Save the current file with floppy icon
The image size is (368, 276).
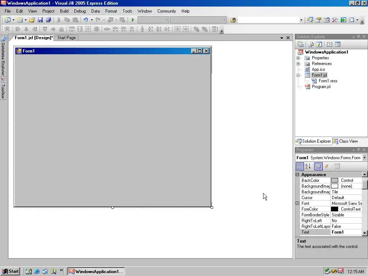coord(40,20)
